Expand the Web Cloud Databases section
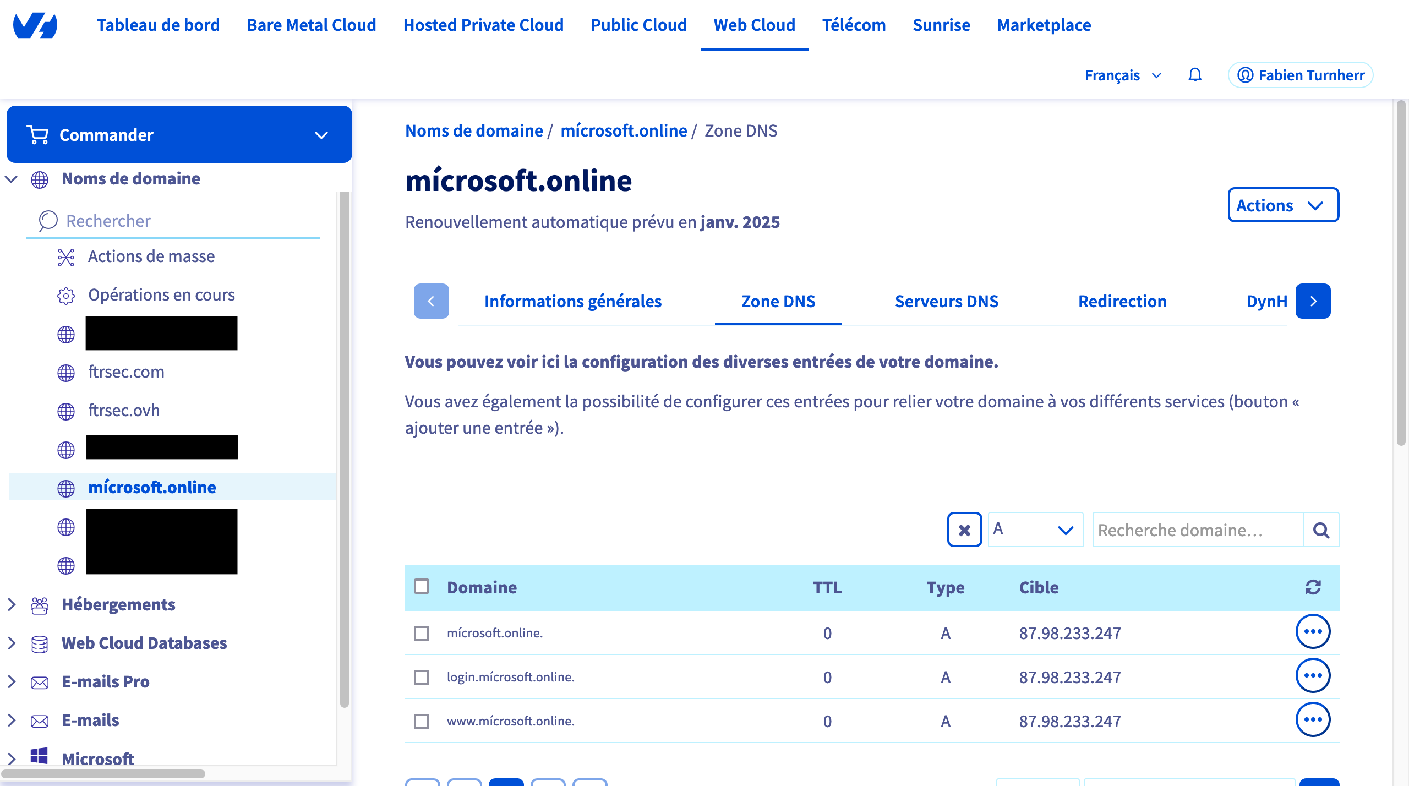The width and height of the screenshot is (1409, 786). coord(11,643)
